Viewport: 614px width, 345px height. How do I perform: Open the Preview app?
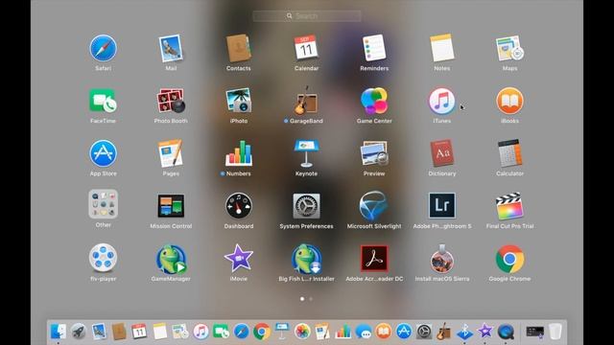(374, 153)
